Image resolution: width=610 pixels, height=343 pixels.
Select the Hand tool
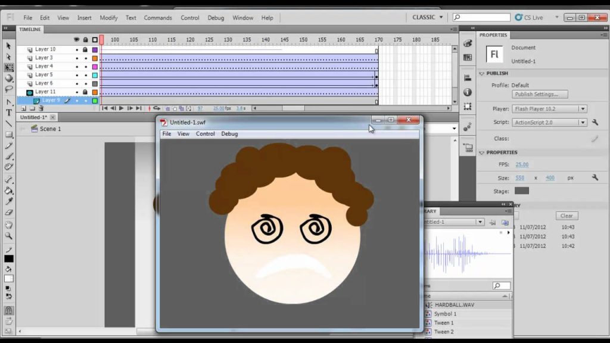pos(8,224)
